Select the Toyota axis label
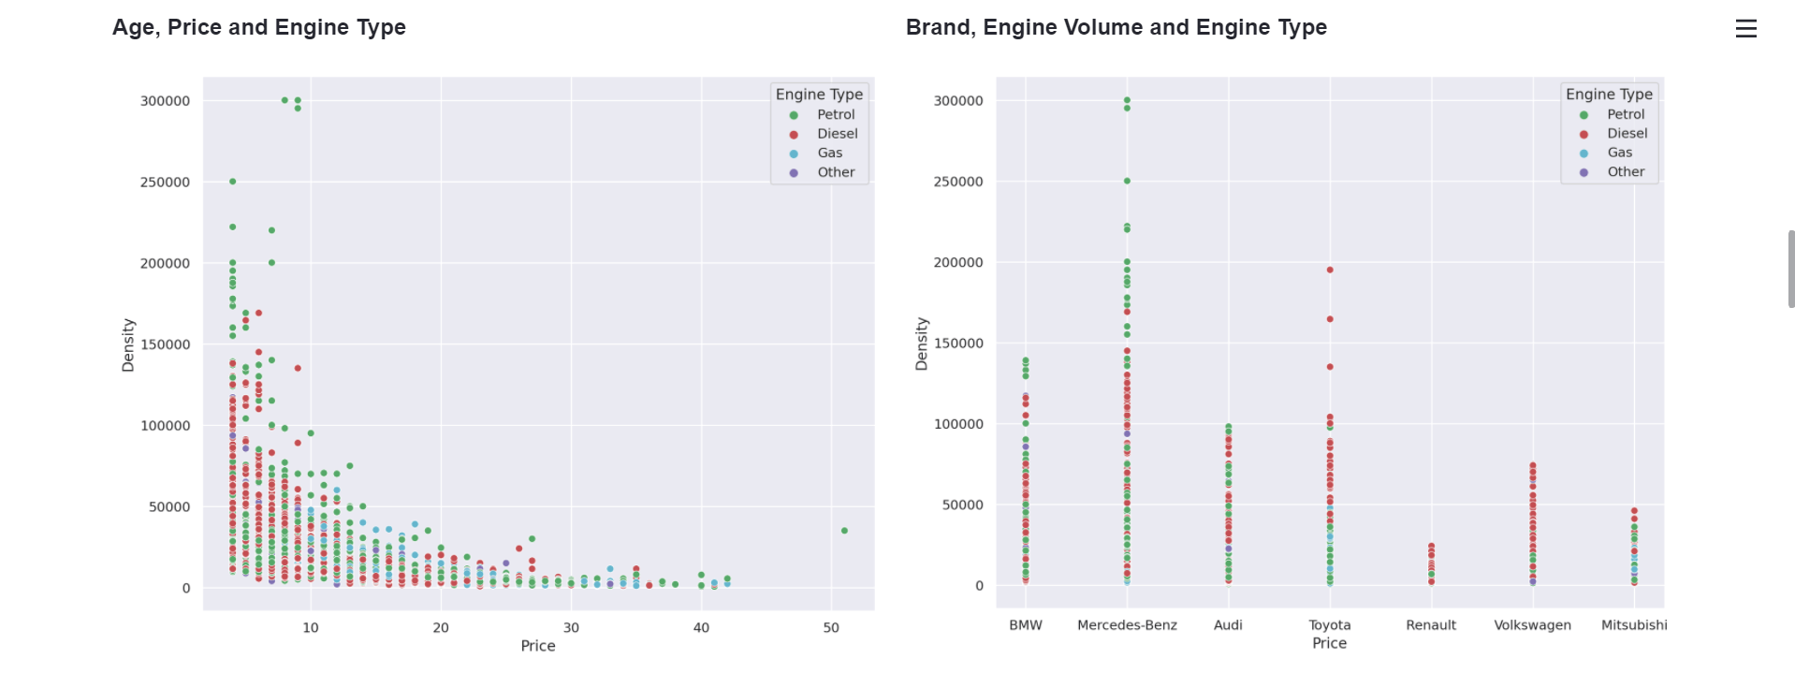This screenshot has width=1795, height=688. (x=1329, y=625)
